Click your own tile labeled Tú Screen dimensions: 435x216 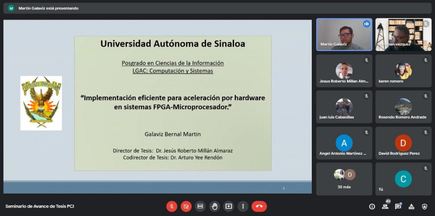(404, 179)
